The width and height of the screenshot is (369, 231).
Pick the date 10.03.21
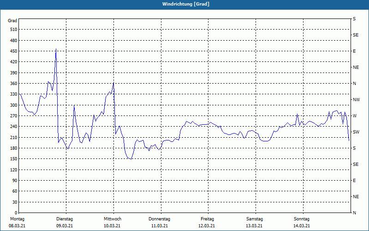(x=112, y=226)
